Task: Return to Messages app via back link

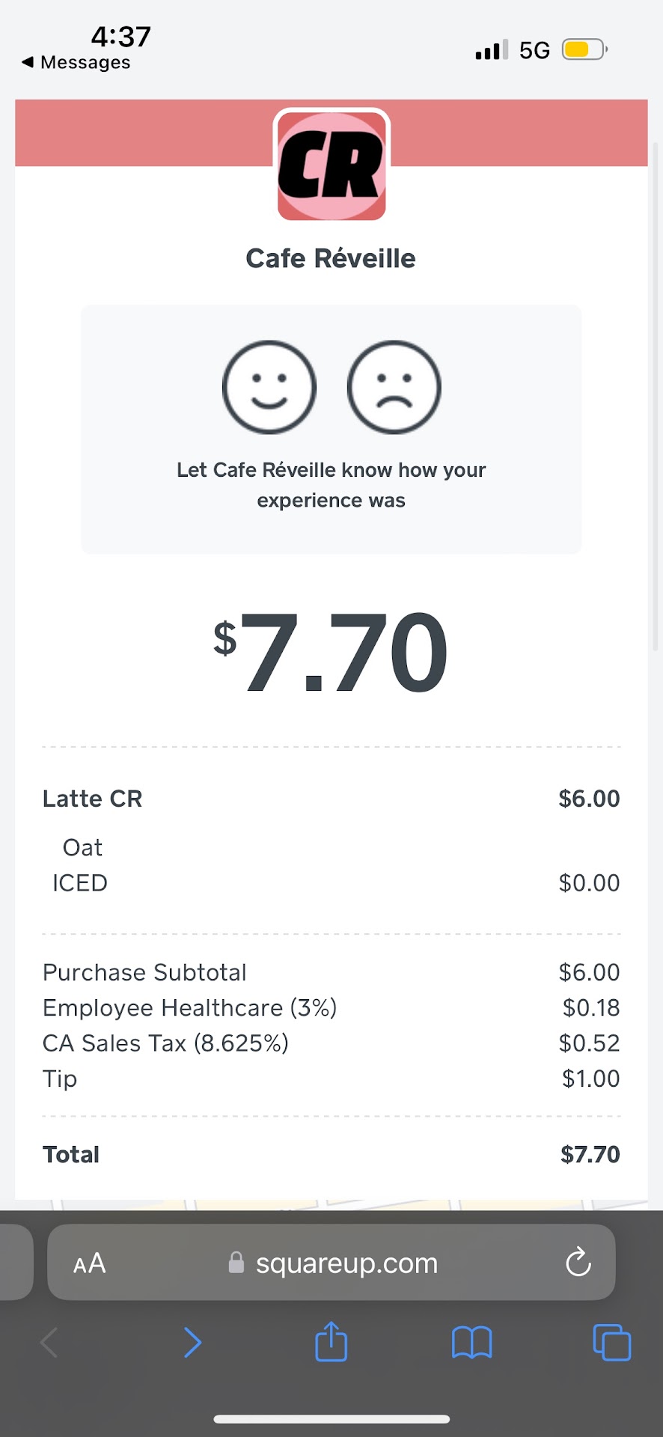Action: pos(76,63)
